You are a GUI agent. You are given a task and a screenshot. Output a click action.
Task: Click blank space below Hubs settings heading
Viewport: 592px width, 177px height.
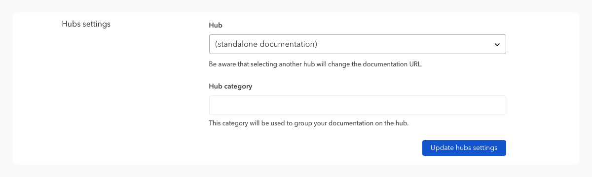click(x=86, y=88)
